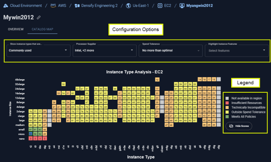Click the AWS logo in breadcrumb

[x=53, y=5]
